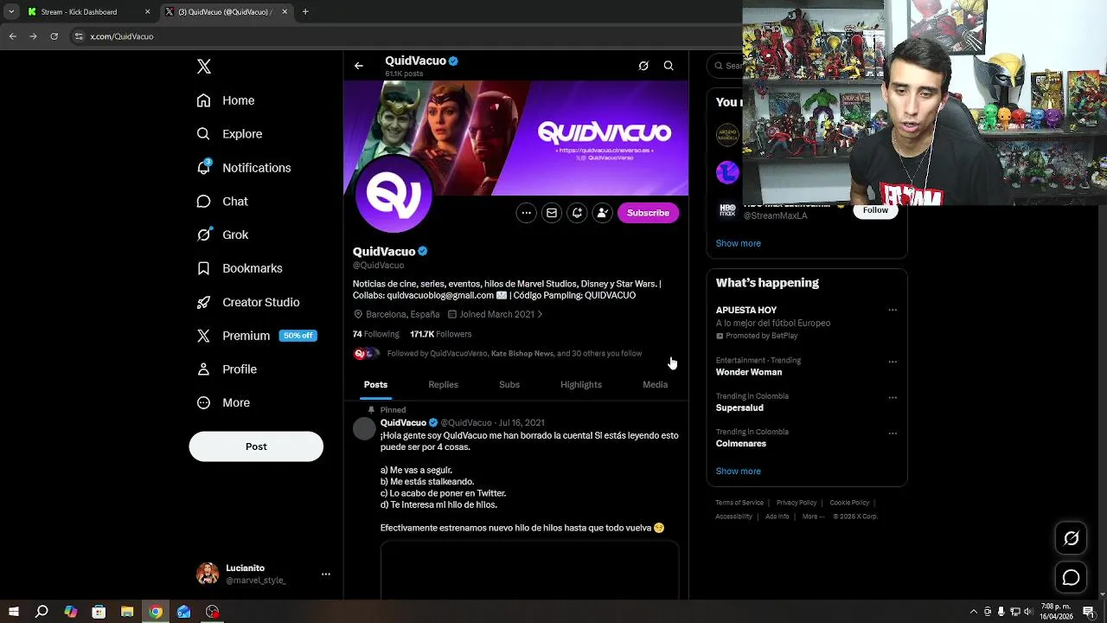This screenshot has height=623, width=1107.
Task: Open Creator Studio in sidebar
Action: pos(248,302)
